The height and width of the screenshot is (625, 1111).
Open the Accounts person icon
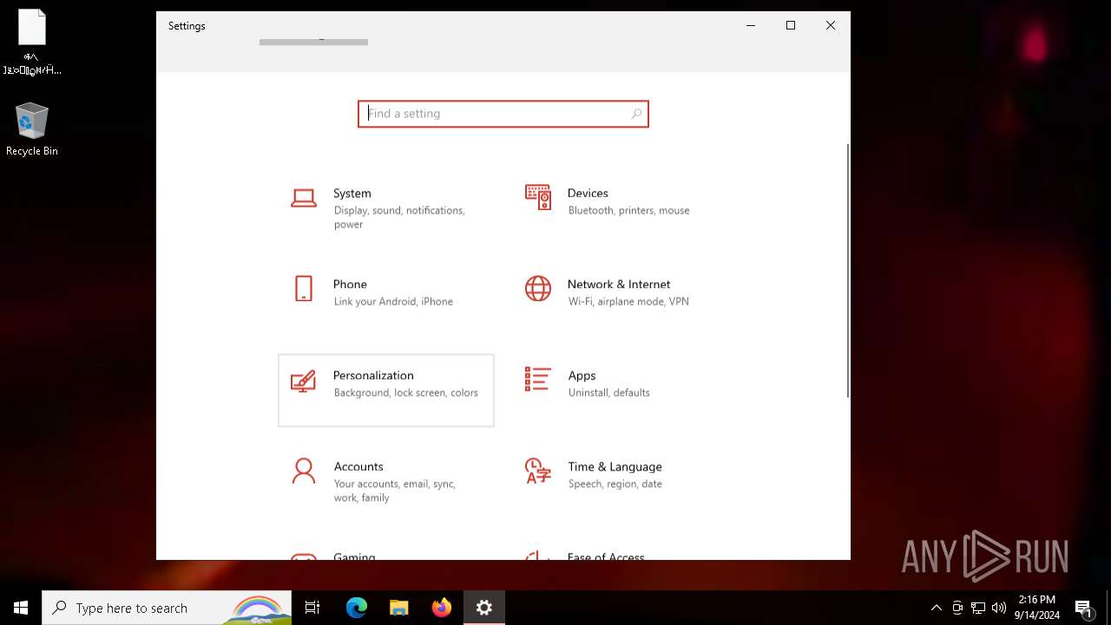point(303,470)
